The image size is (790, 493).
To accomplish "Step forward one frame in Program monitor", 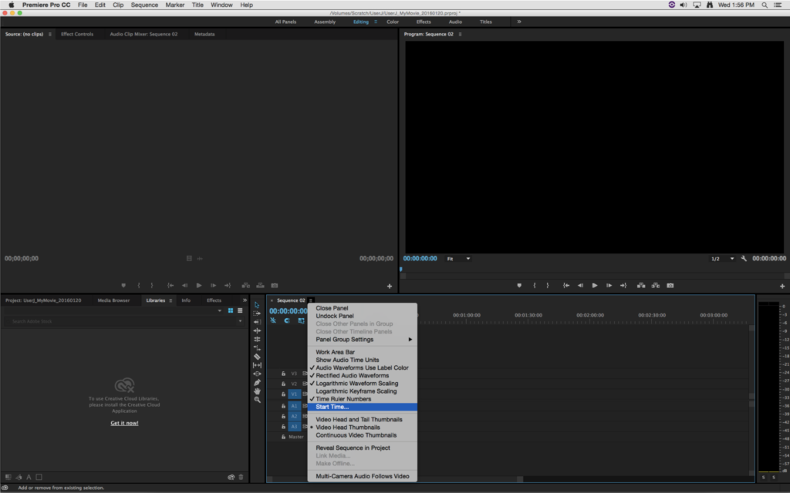I will coord(609,285).
